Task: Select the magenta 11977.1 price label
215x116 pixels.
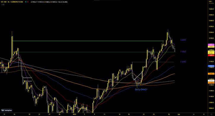Action: [211, 45]
